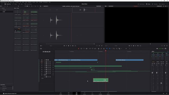The height and width of the screenshot is (95, 169).
Task: Open the Project Manager home icon
Action: [163, 93]
